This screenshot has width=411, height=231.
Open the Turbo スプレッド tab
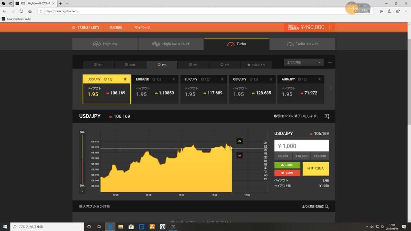click(302, 44)
